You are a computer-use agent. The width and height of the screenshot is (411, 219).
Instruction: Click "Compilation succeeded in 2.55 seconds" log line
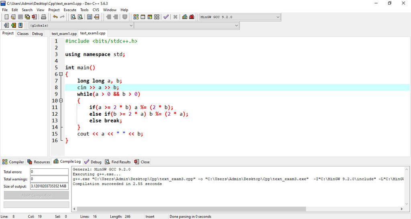click(x=117, y=184)
